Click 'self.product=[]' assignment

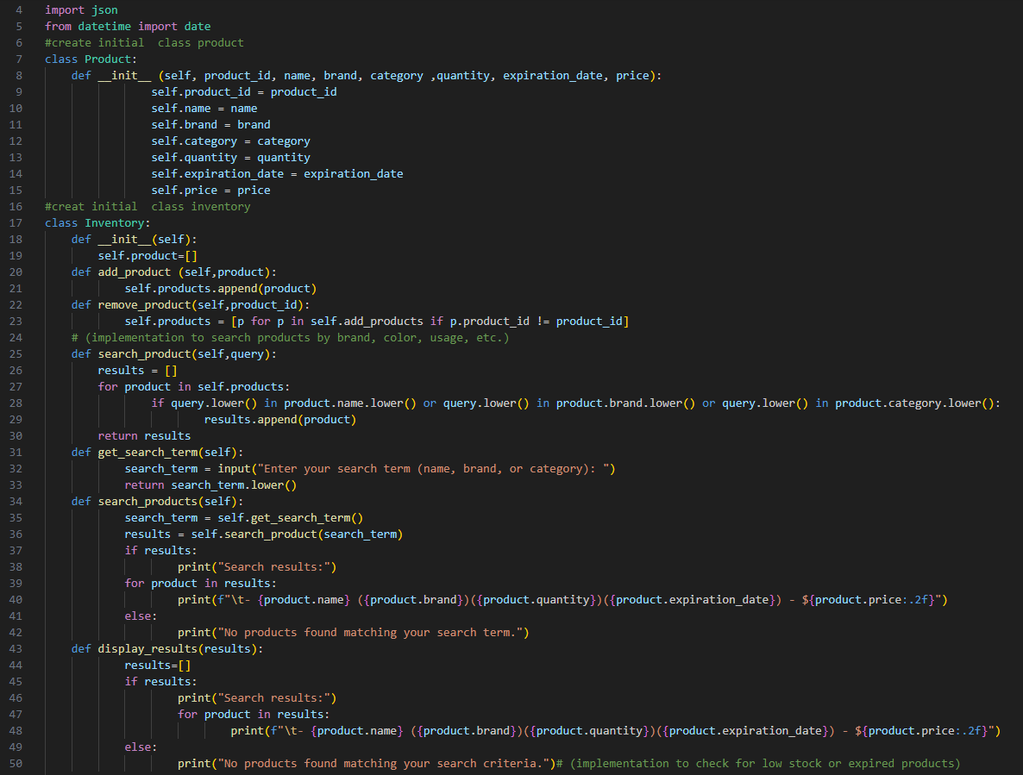147,255
